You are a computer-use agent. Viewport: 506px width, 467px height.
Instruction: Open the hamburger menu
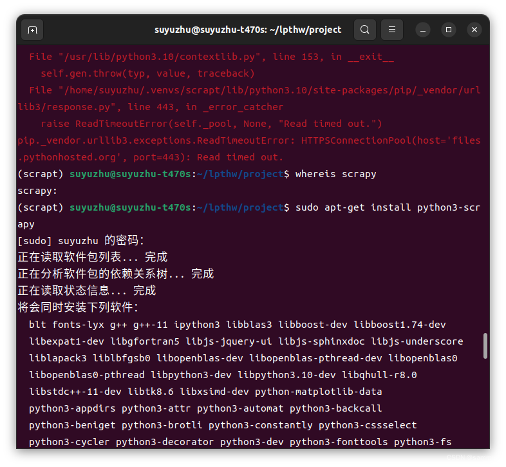click(x=392, y=30)
